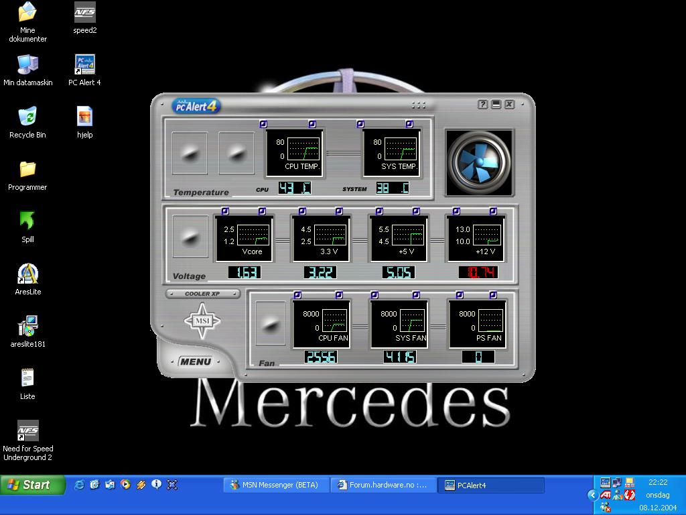The image size is (686, 515).
Task: Click the right square button above PS FAN gauge
Action: pyautogui.click(x=493, y=295)
